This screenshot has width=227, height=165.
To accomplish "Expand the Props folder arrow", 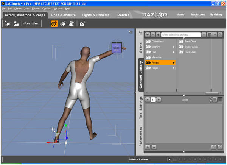I will click(x=174, y=68).
